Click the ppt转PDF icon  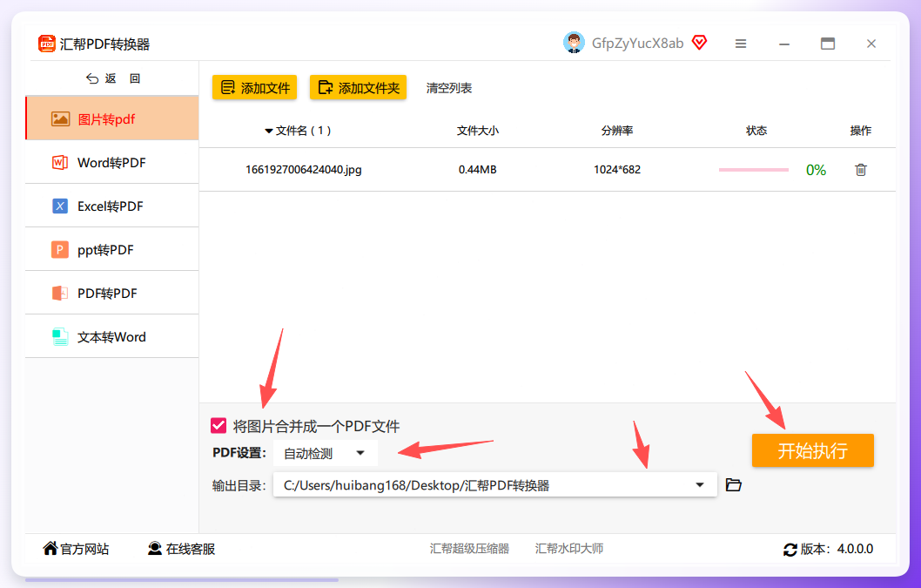pyautogui.click(x=60, y=250)
